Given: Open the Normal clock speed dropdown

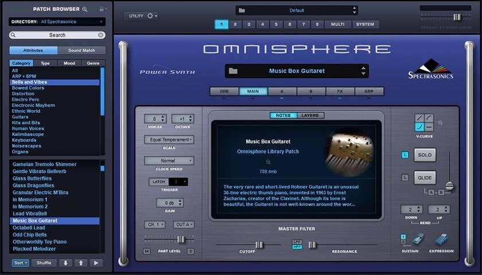Looking at the screenshot, I should (x=169, y=161).
